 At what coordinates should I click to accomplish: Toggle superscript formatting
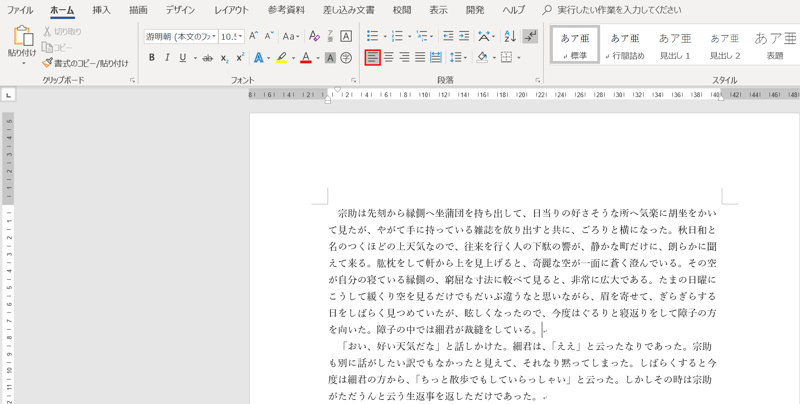(x=240, y=58)
